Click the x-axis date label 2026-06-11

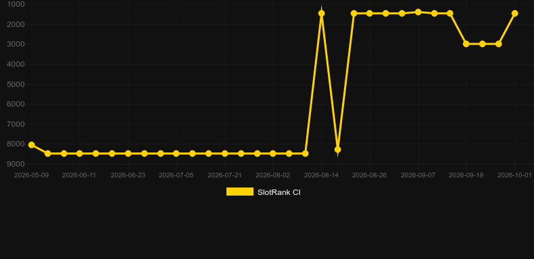pos(79,175)
